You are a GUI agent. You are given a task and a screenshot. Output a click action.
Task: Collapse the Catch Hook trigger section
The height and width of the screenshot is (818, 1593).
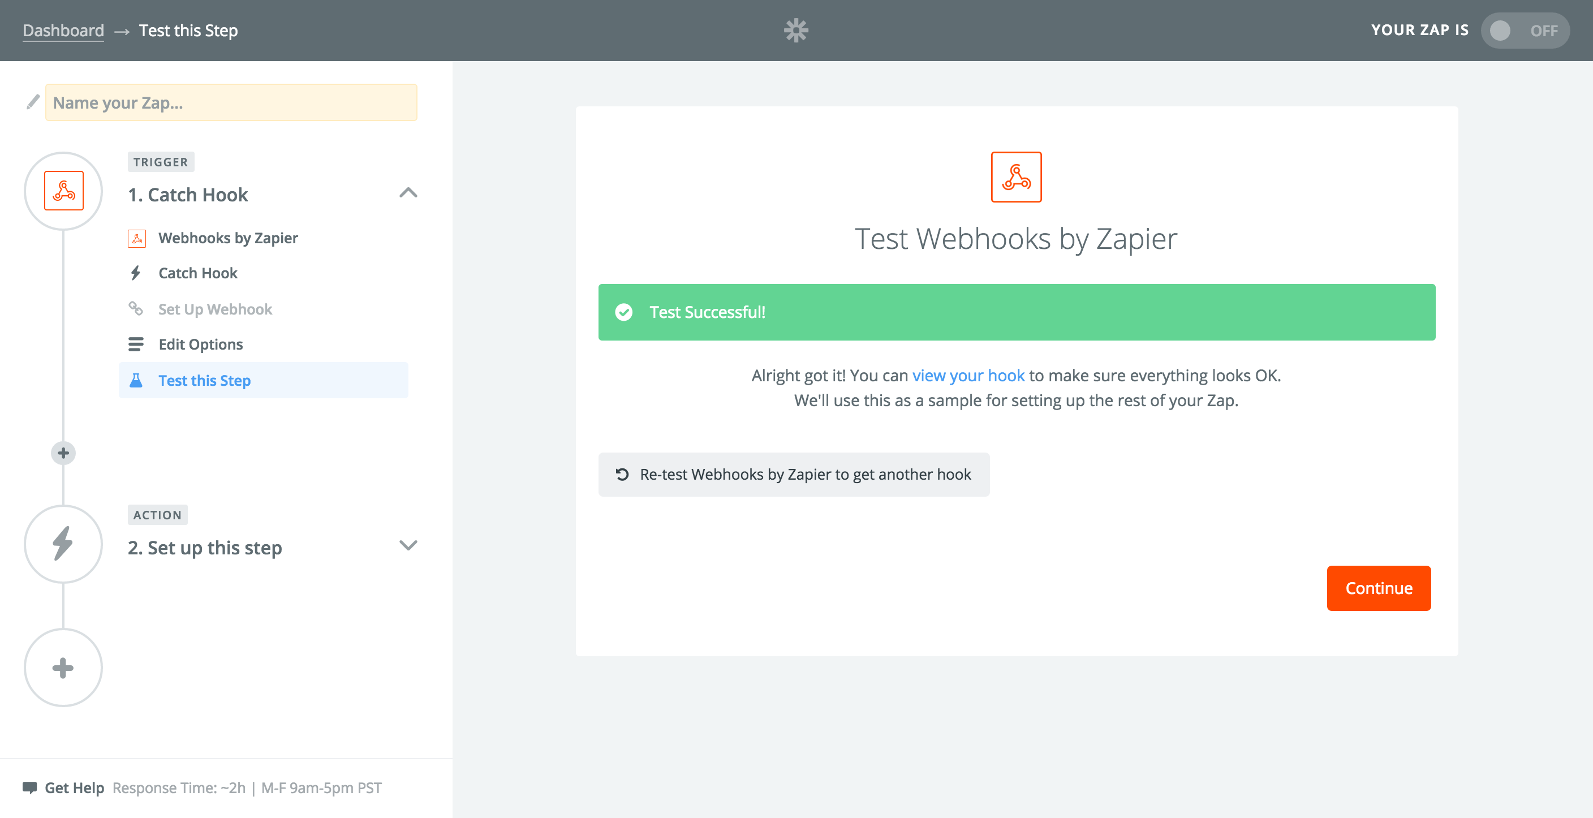(x=408, y=192)
